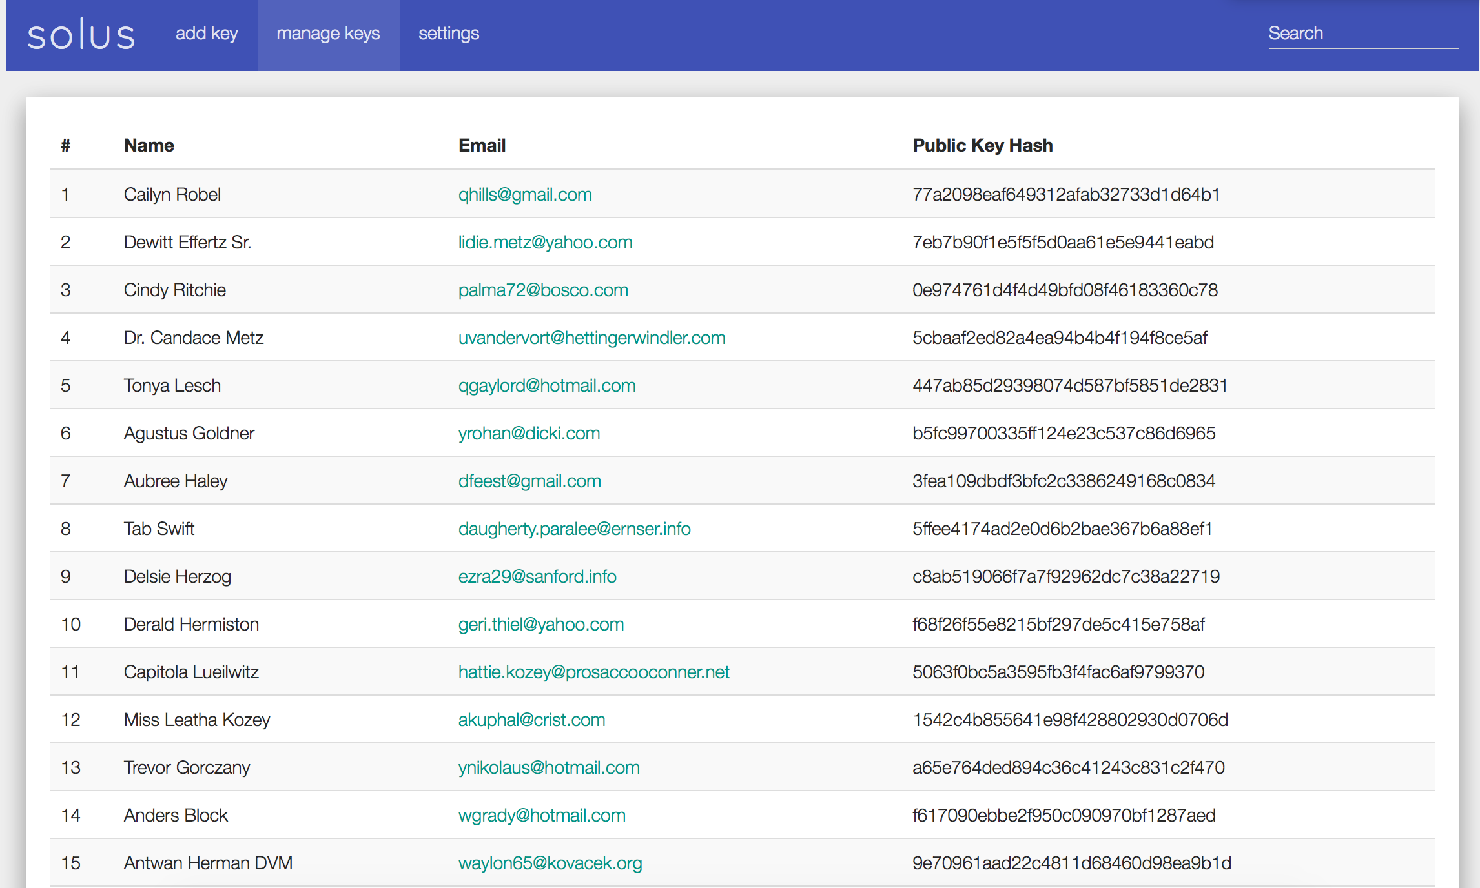Click uvandervort@hettingerwindler.com link
The image size is (1480, 888).
(591, 338)
